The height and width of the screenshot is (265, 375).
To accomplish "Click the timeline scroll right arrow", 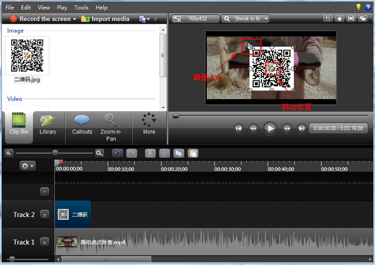I will pyautogui.click(x=370, y=259).
